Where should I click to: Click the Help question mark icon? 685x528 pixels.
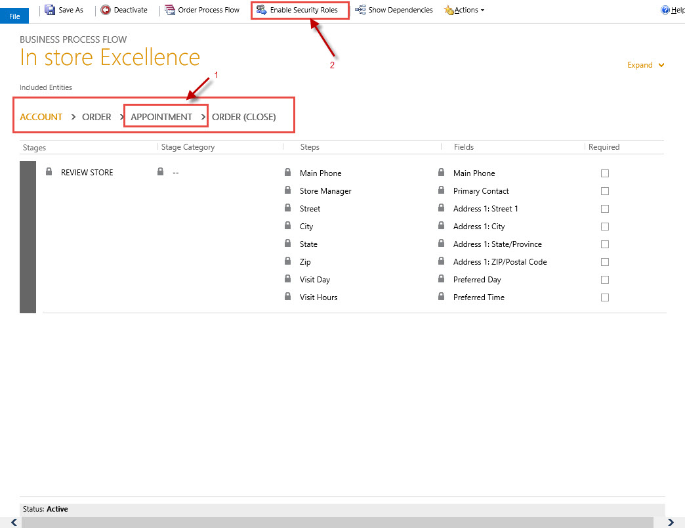[x=665, y=11]
